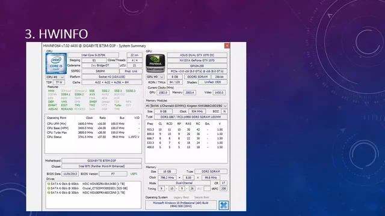
Task: Close the System Summary window with the red X
Action: pos(227,46)
